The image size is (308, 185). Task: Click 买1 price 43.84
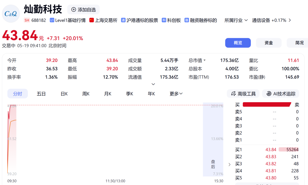click(271, 150)
